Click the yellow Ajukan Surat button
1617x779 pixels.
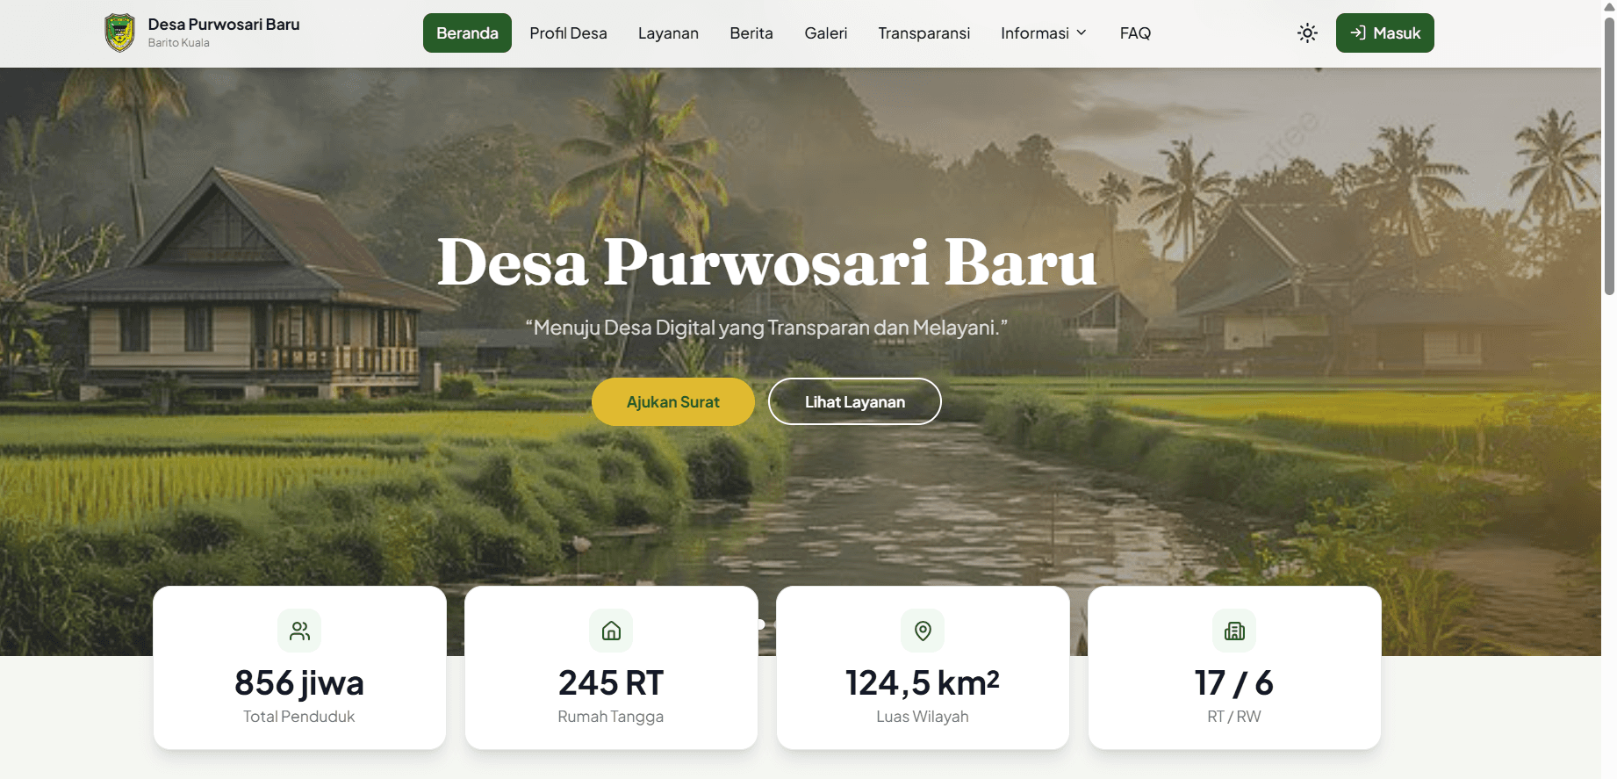[x=673, y=401]
